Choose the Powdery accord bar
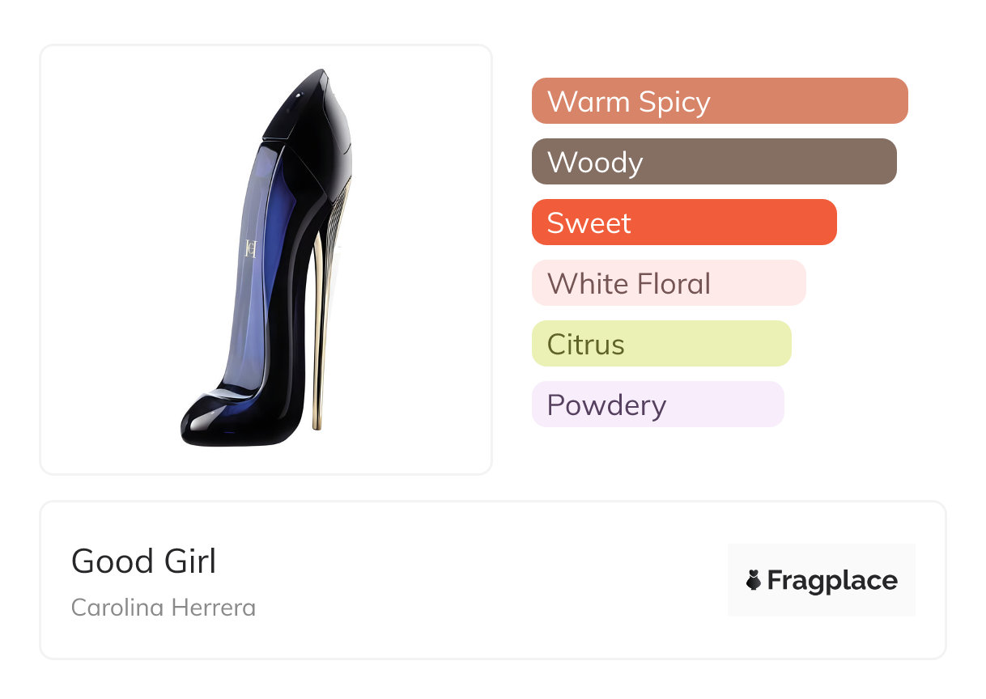986x699 pixels. [x=657, y=405]
